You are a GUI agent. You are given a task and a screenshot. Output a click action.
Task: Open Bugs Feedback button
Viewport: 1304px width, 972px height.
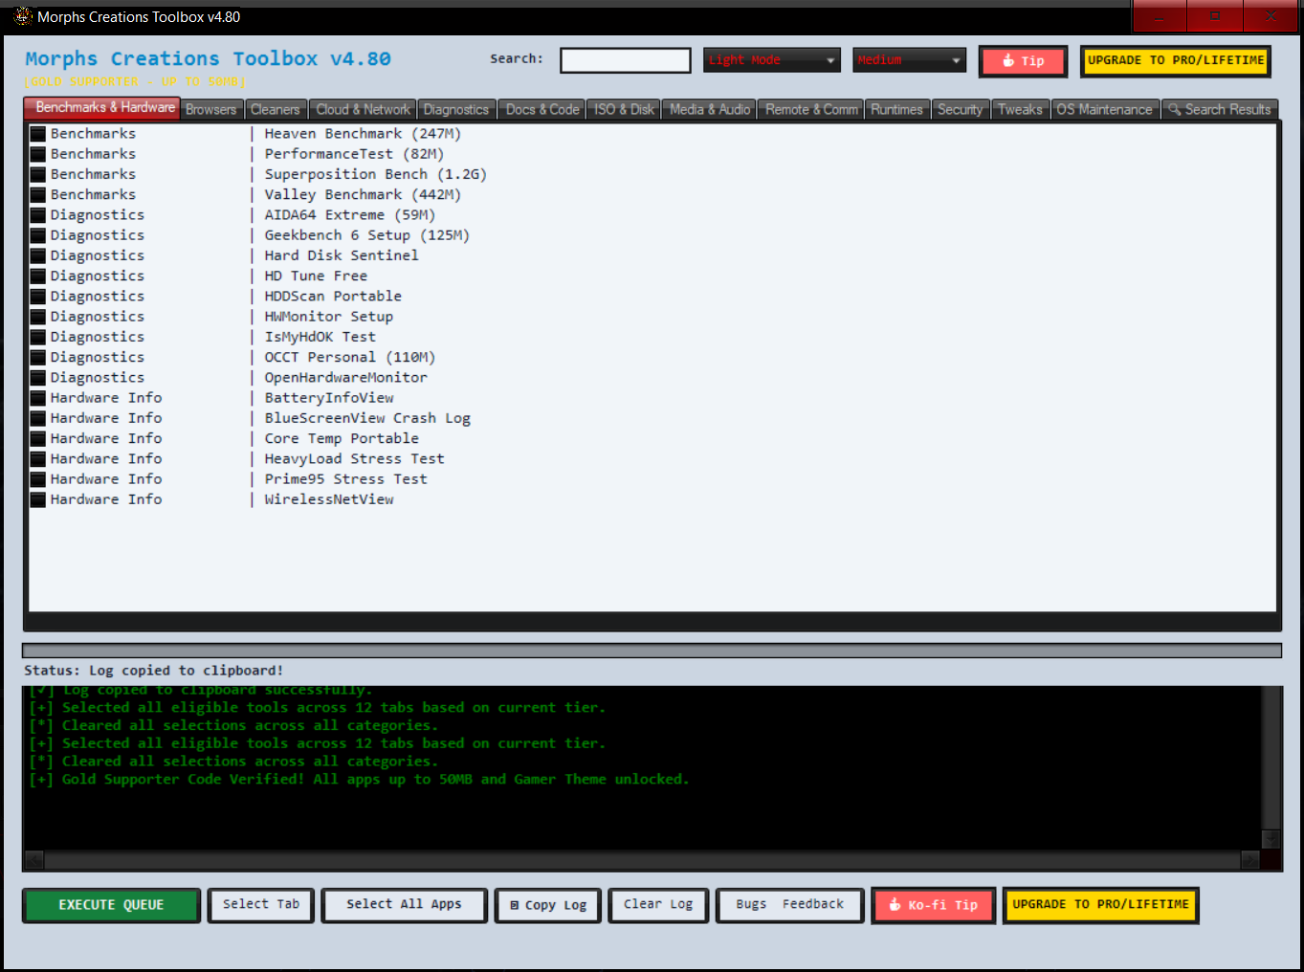click(790, 905)
